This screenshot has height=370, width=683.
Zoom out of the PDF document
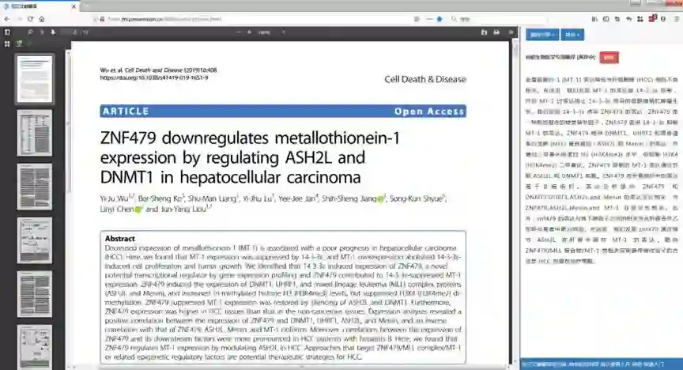[x=239, y=32]
